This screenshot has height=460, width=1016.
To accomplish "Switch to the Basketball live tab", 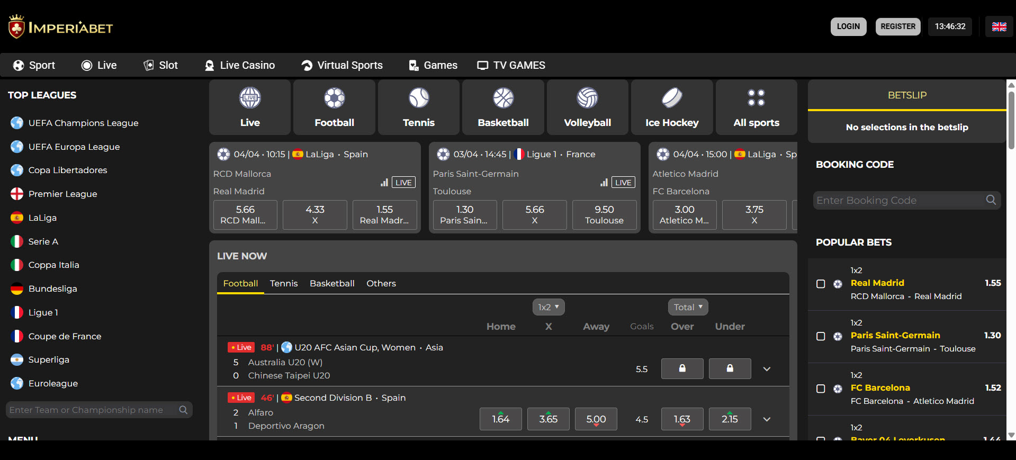I will pos(332,283).
